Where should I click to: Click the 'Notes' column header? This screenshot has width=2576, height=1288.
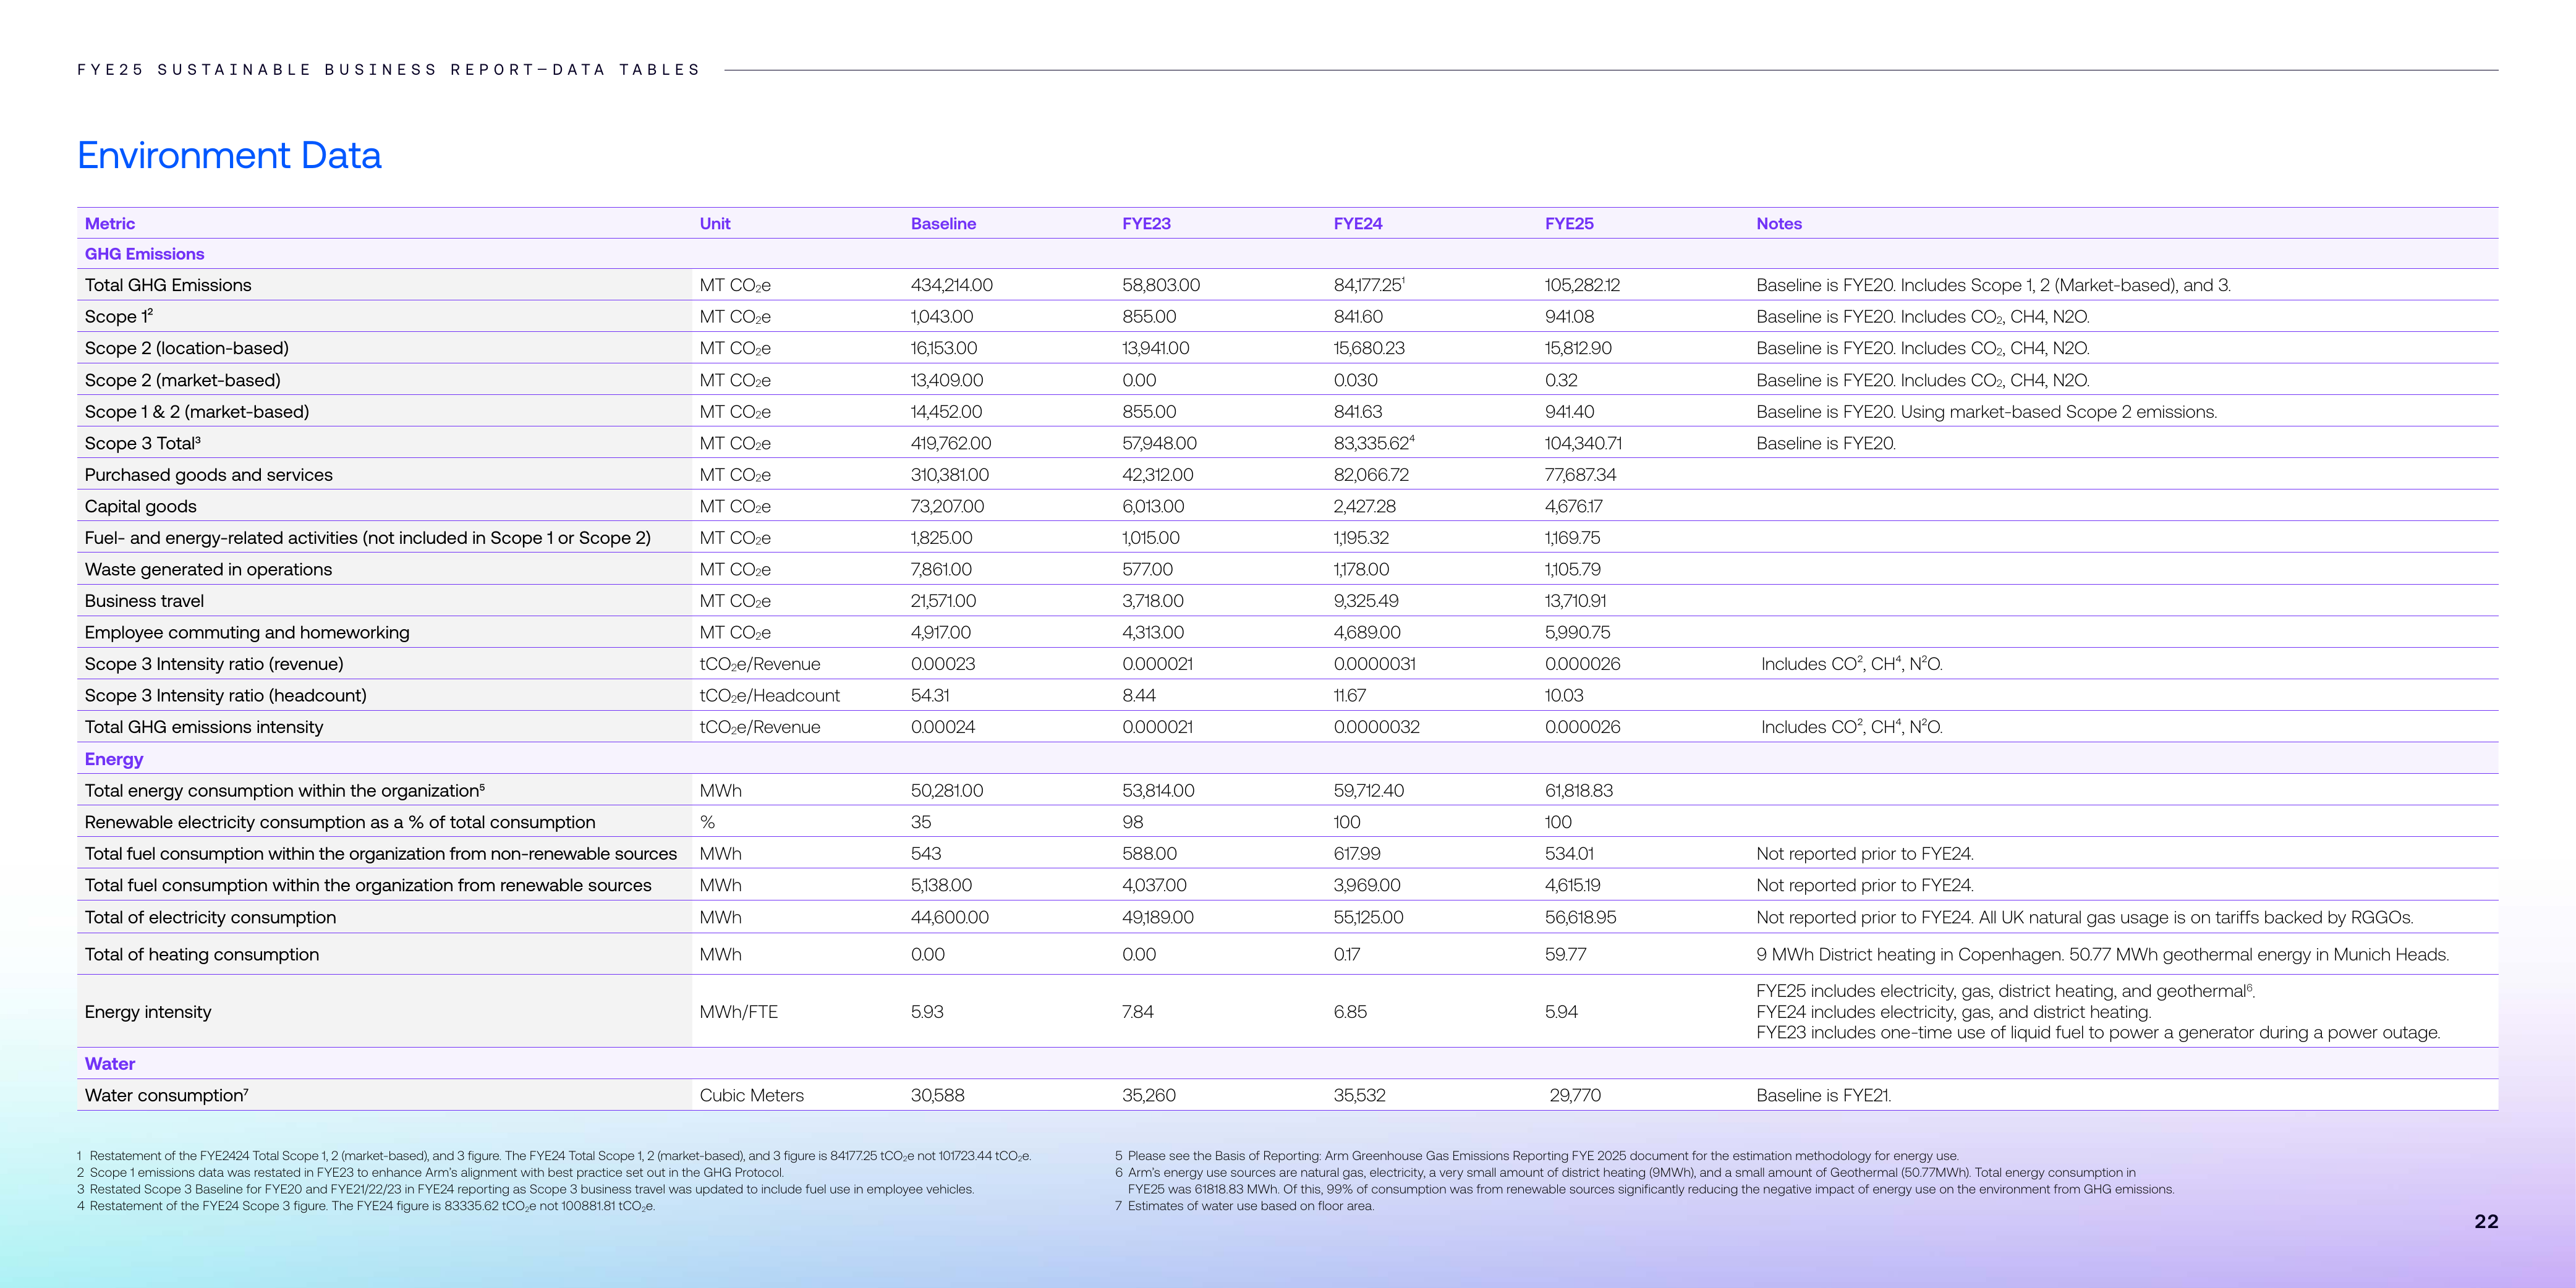tap(1779, 224)
